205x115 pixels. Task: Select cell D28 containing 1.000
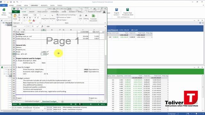coord(44,52)
